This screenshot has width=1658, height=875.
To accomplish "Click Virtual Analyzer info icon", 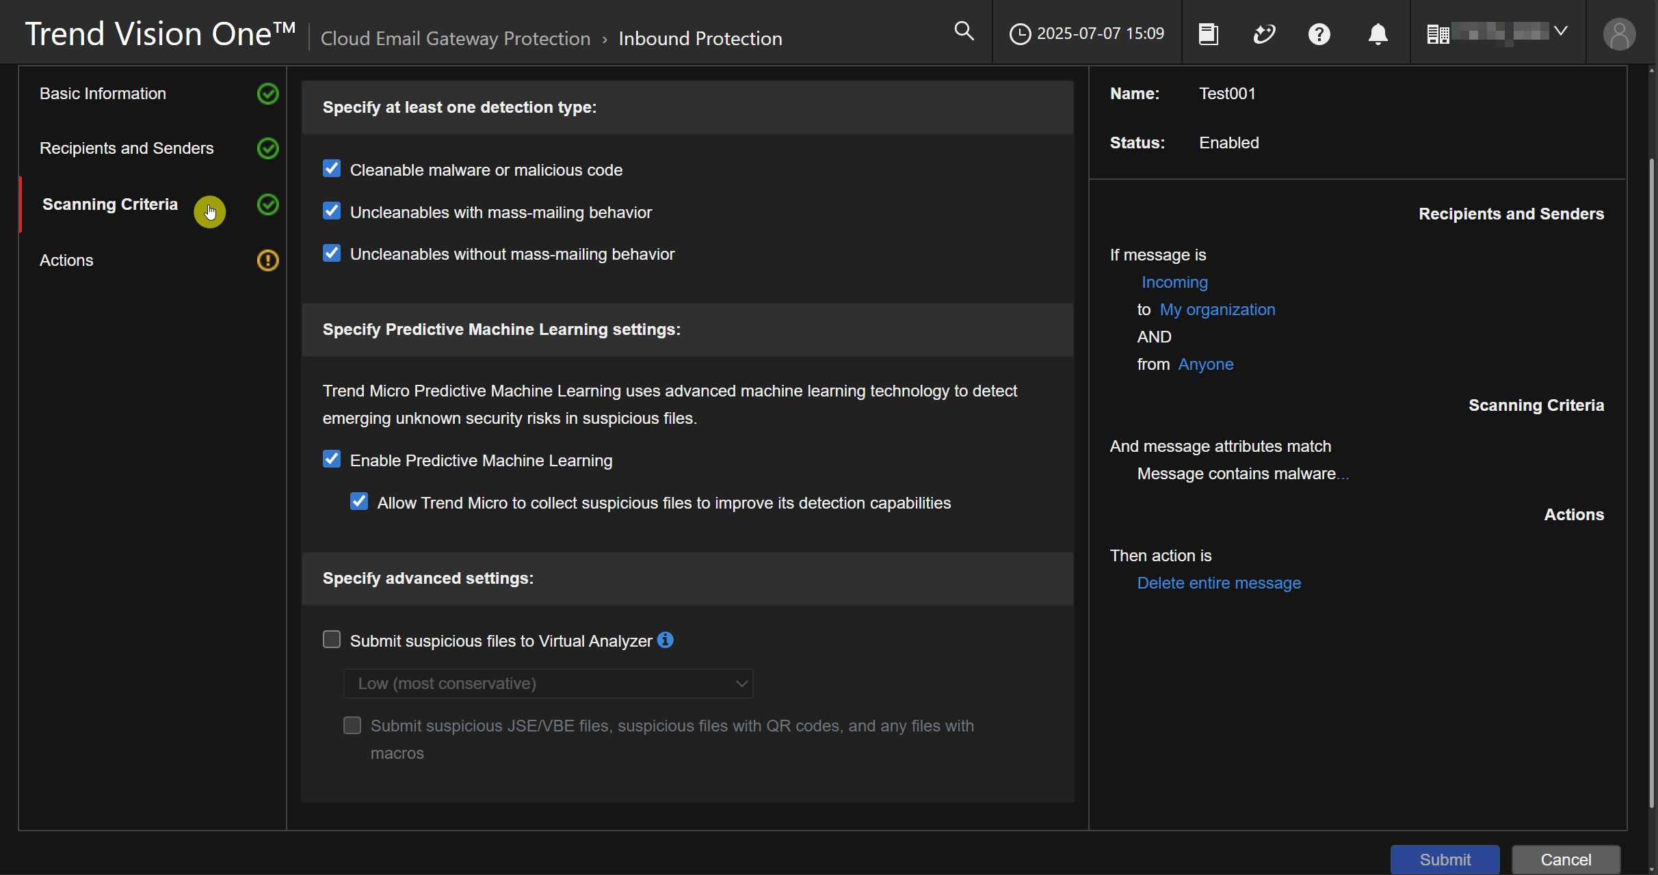I will click(x=666, y=640).
